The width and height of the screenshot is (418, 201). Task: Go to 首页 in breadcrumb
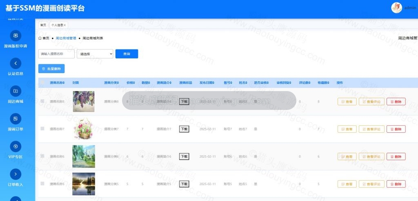46,38
